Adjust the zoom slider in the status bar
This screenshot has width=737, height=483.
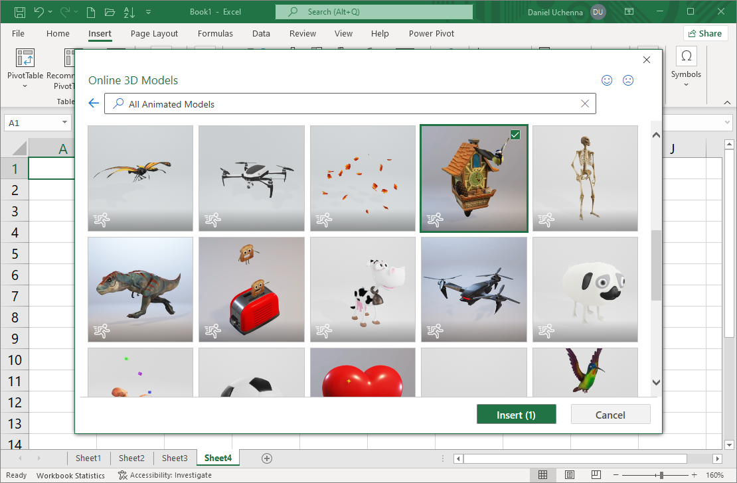[x=661, y=474]
